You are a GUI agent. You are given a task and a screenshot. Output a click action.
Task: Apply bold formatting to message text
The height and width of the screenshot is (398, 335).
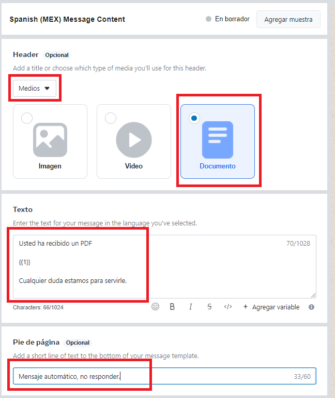tap(172, 307)
